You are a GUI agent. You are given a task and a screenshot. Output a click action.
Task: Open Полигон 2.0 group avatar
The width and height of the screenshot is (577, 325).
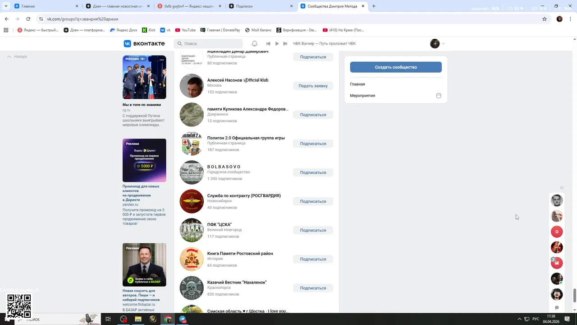tap(192, 144)
